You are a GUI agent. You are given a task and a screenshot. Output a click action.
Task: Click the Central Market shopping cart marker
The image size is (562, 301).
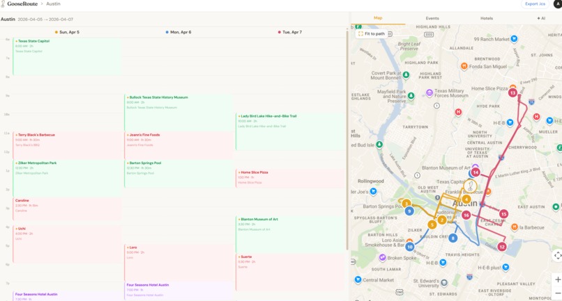click(x=358, y=279)
